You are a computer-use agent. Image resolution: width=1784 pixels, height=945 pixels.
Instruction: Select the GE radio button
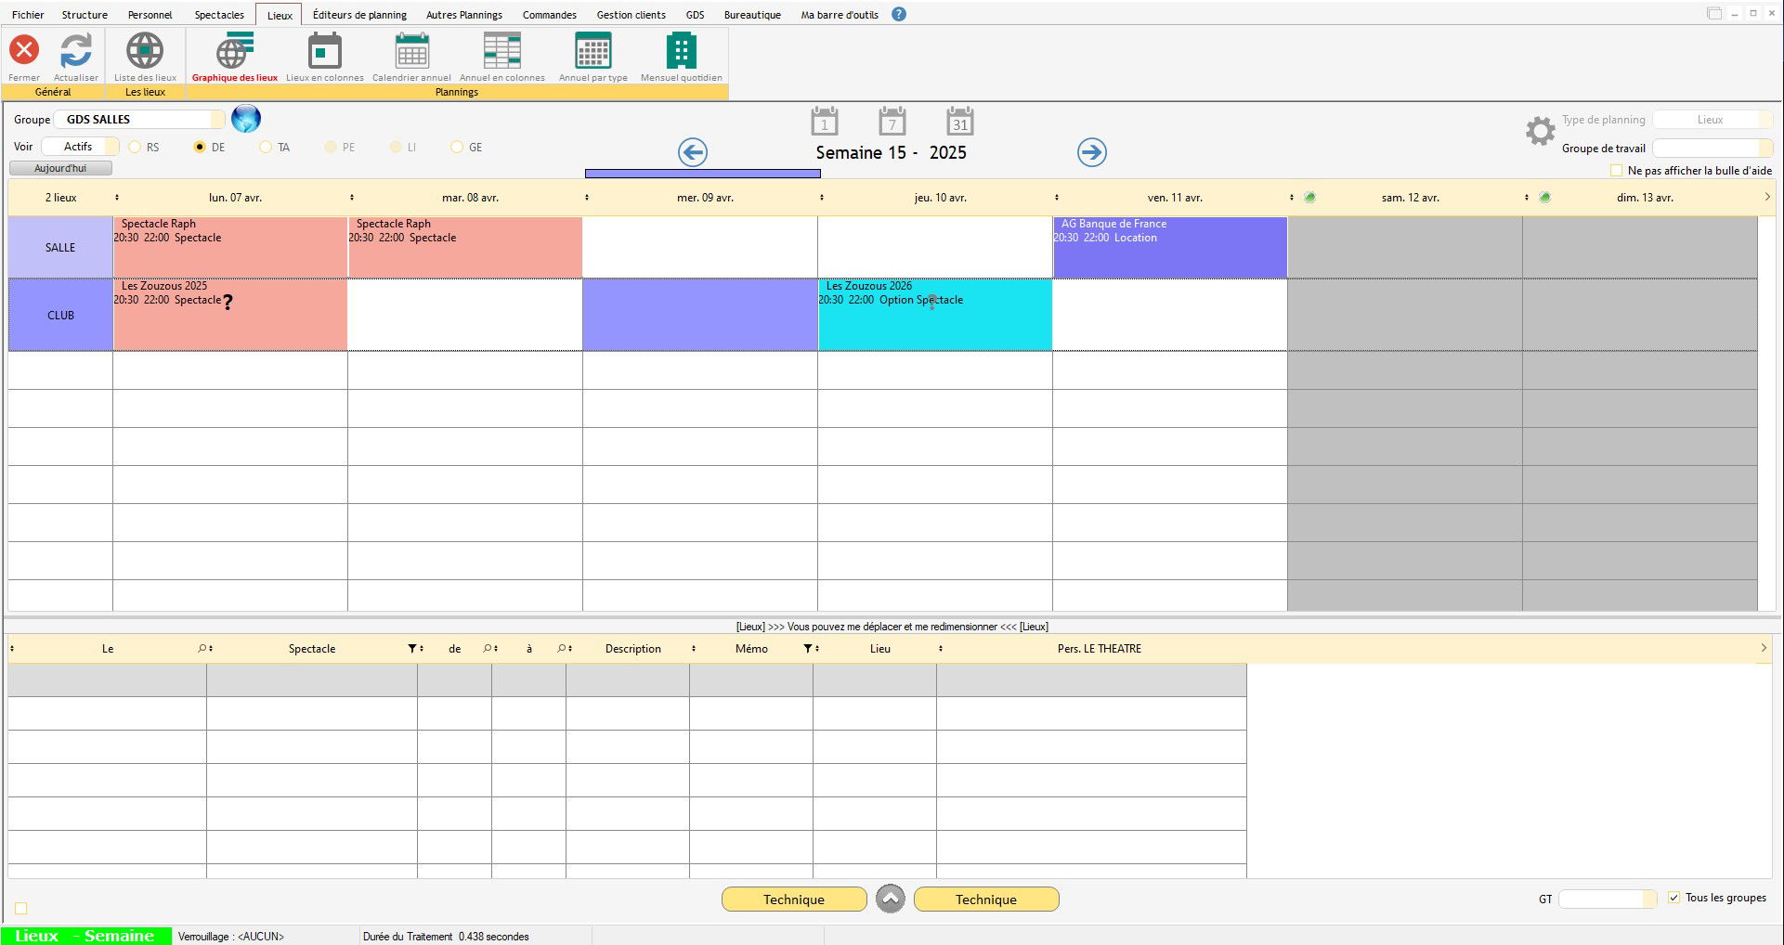pyautogui.click(x=457, y=148)
